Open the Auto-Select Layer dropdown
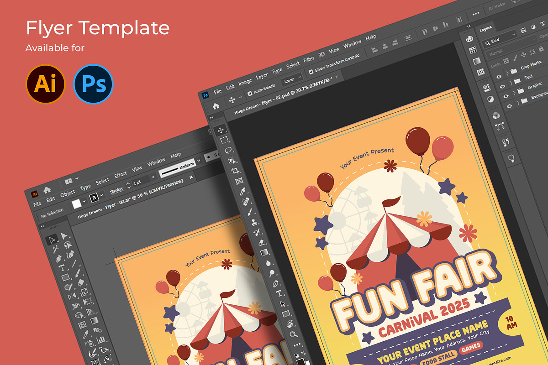The width and height of the screenshot is (548, 365). 291,79
